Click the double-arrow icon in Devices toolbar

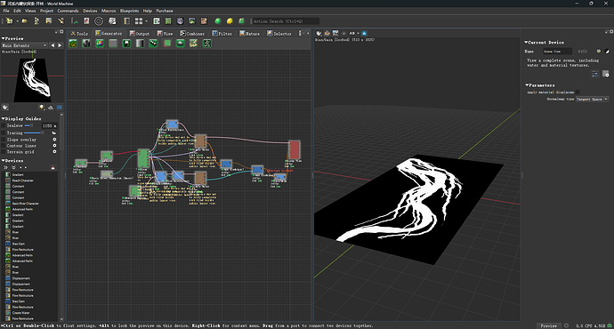click(x=6, y=167)
